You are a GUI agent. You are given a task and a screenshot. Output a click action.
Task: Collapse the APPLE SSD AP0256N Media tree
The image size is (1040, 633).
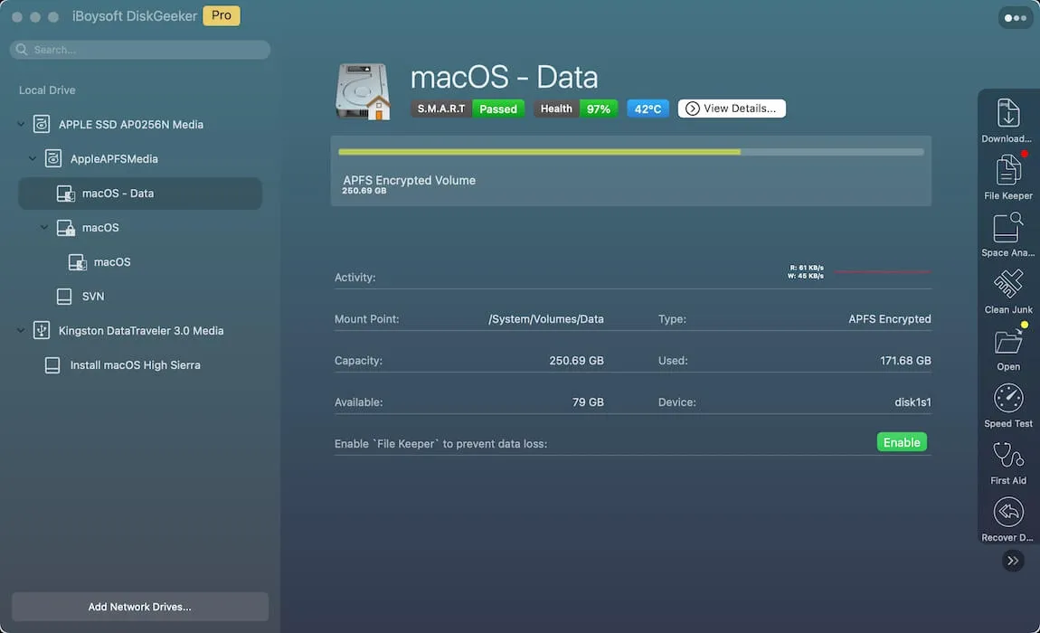[21, 124]
